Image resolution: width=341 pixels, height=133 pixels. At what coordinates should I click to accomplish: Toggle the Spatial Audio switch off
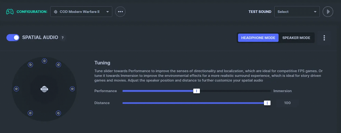[13, 37]
